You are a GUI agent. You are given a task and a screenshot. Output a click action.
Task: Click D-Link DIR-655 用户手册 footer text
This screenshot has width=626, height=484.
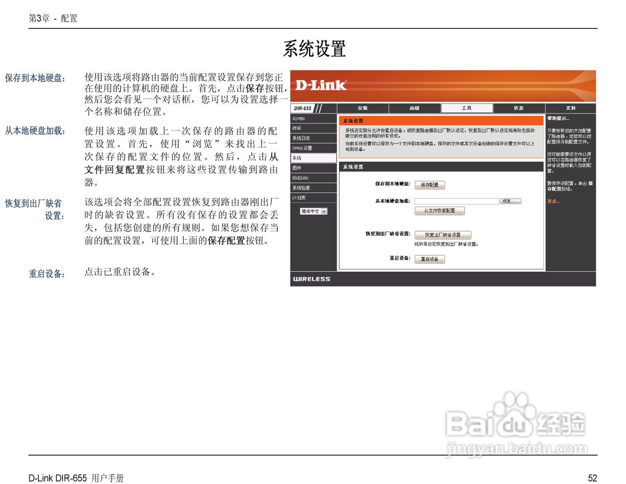click(76, 478)
